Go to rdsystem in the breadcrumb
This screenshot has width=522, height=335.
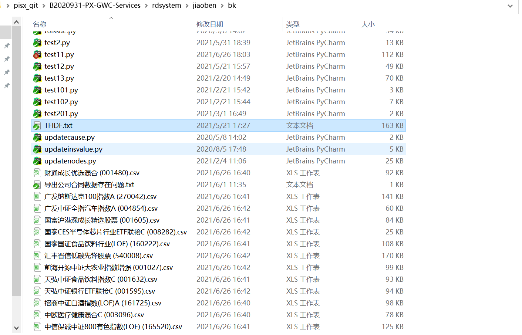[x=166, y=6]
